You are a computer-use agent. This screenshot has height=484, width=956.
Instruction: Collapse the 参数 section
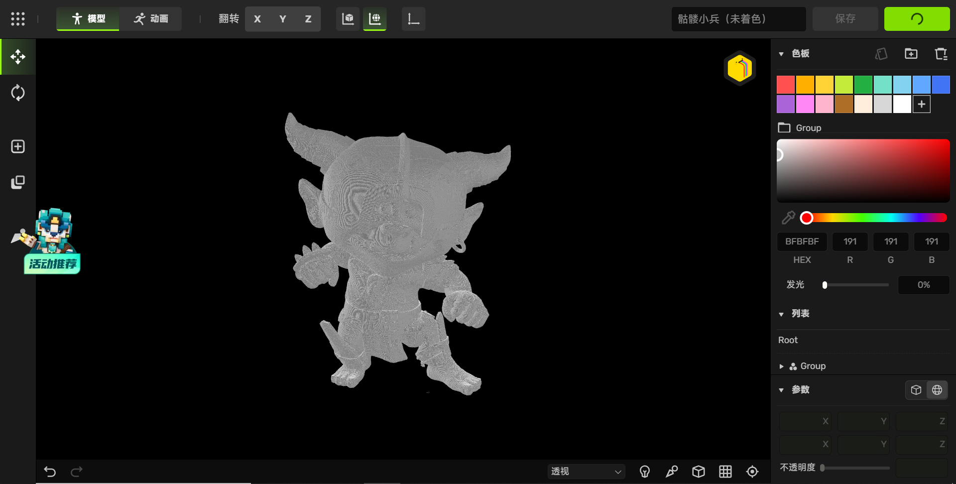[x=781, y=390]
